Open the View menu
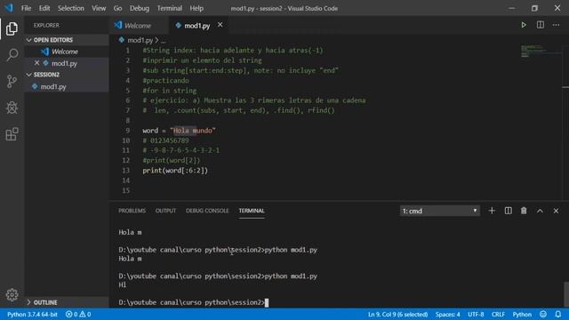 [x=99, y=8]
